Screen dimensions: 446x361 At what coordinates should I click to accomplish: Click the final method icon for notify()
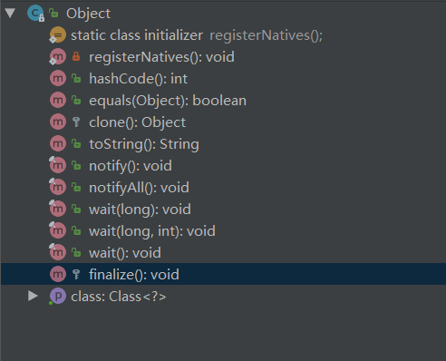tap(57, 165)
